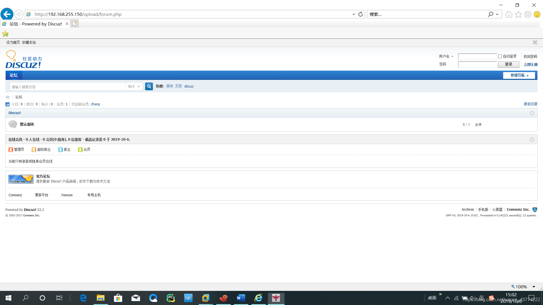The image size is (543, 305).
Task: Open the Windows Start menu
Action: (8, 298)
